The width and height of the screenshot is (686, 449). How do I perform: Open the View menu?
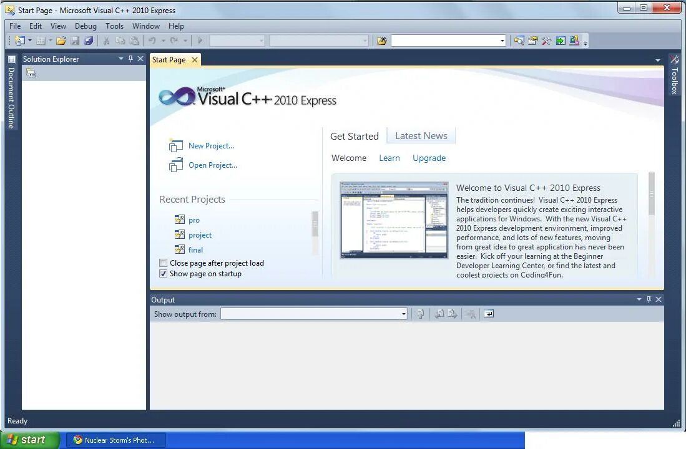58,26
